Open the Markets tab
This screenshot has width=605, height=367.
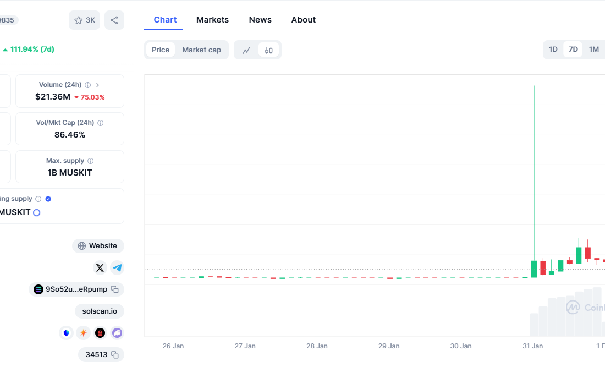click(212, 20)
